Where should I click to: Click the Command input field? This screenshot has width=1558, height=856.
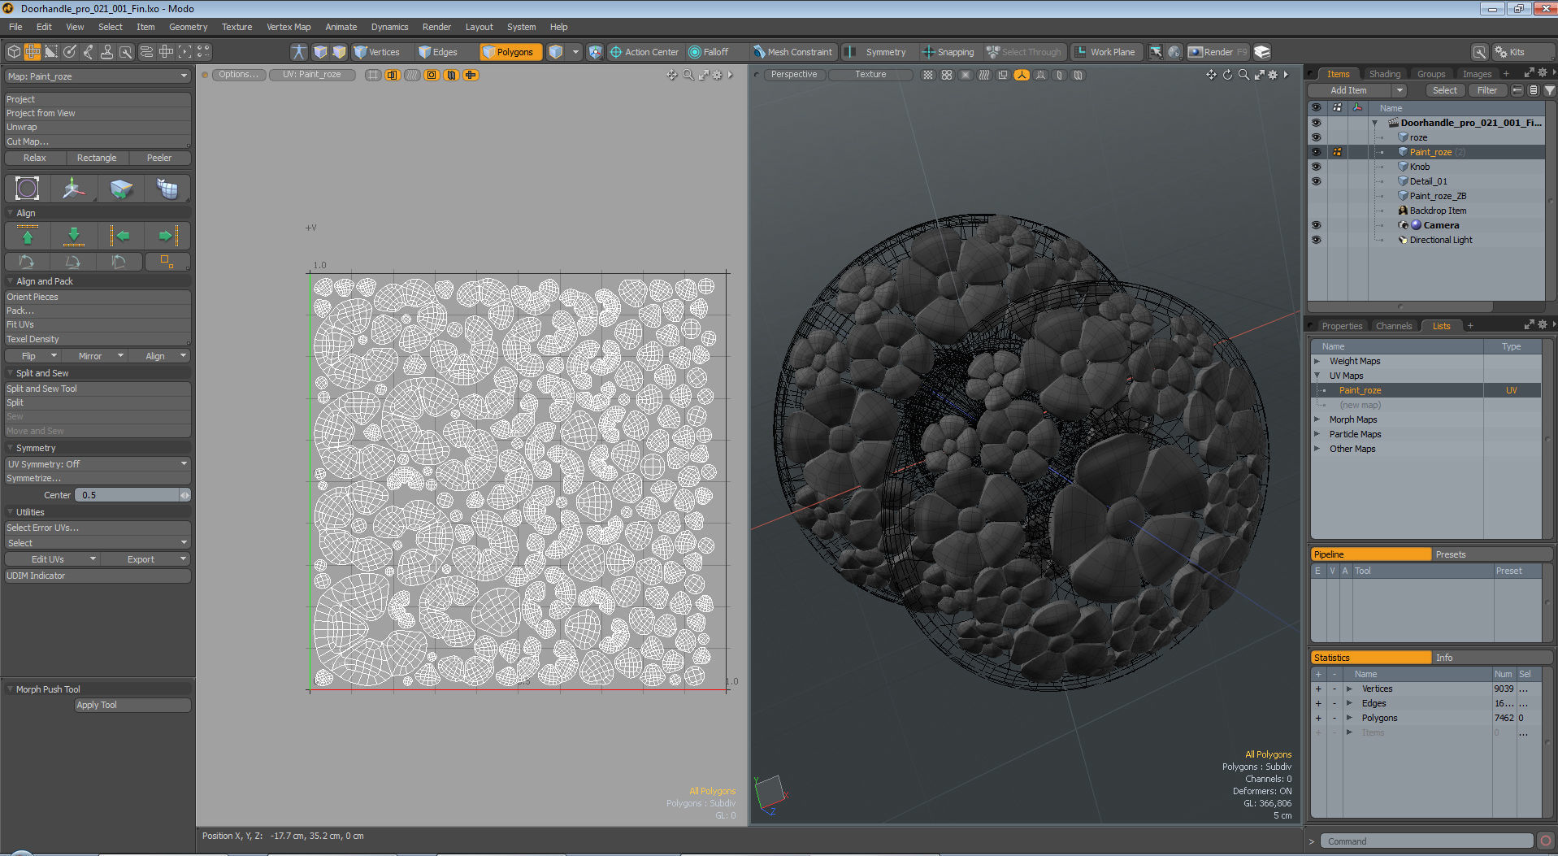tap(1426, 841)
